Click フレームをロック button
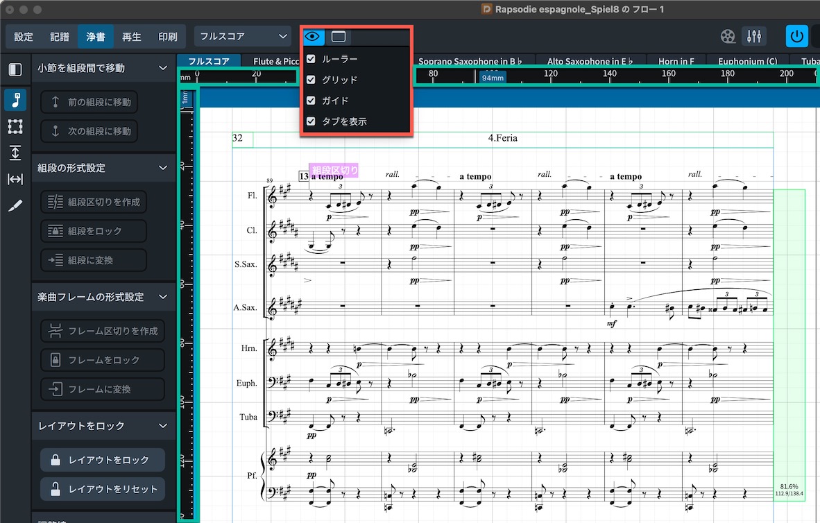The height and width of the screenshot is (523, 820). pyautogui.click(x=103, y=361)
